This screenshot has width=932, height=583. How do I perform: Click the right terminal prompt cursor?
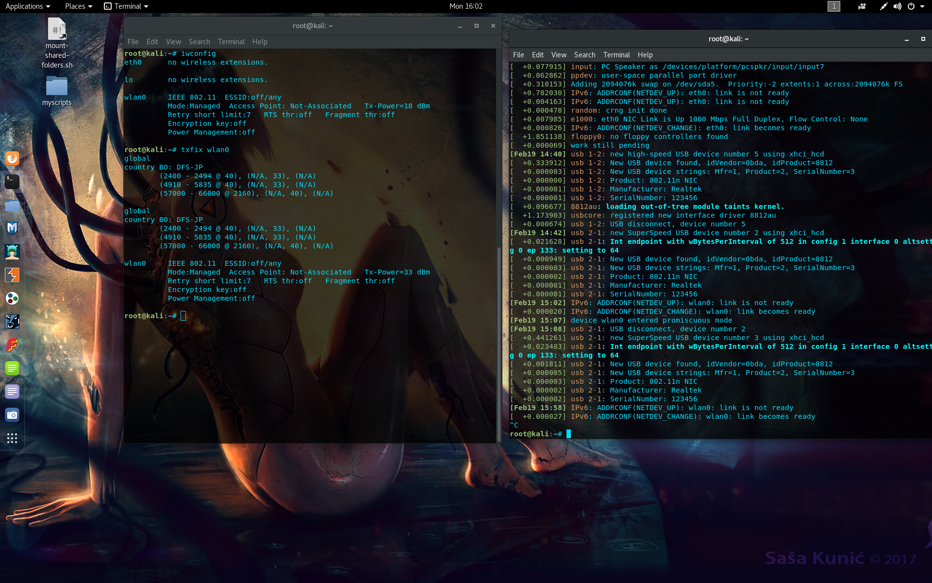[x=568, y=434]
